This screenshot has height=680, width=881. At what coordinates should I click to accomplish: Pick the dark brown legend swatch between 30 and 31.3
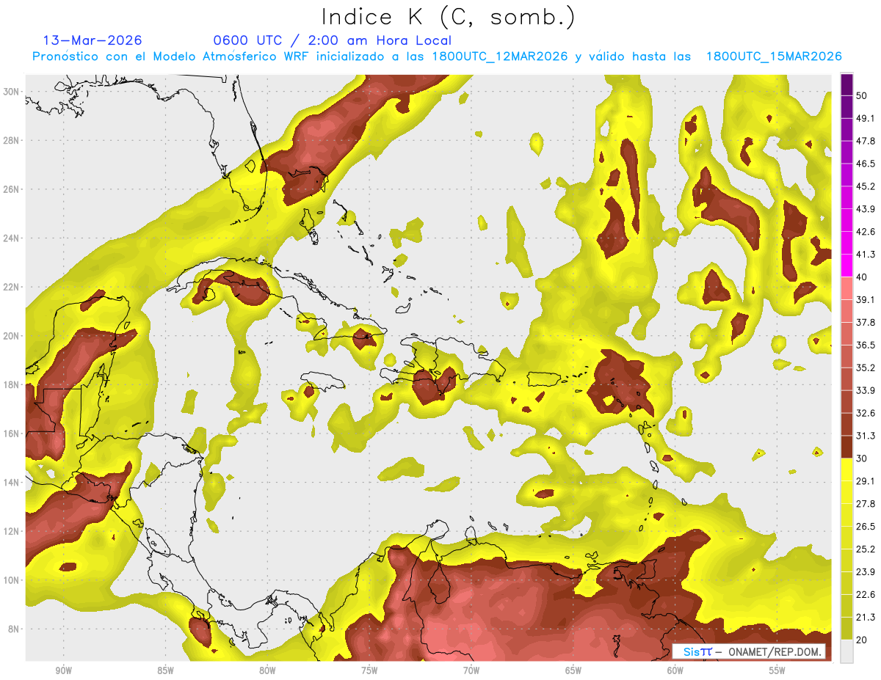point(846,447)
